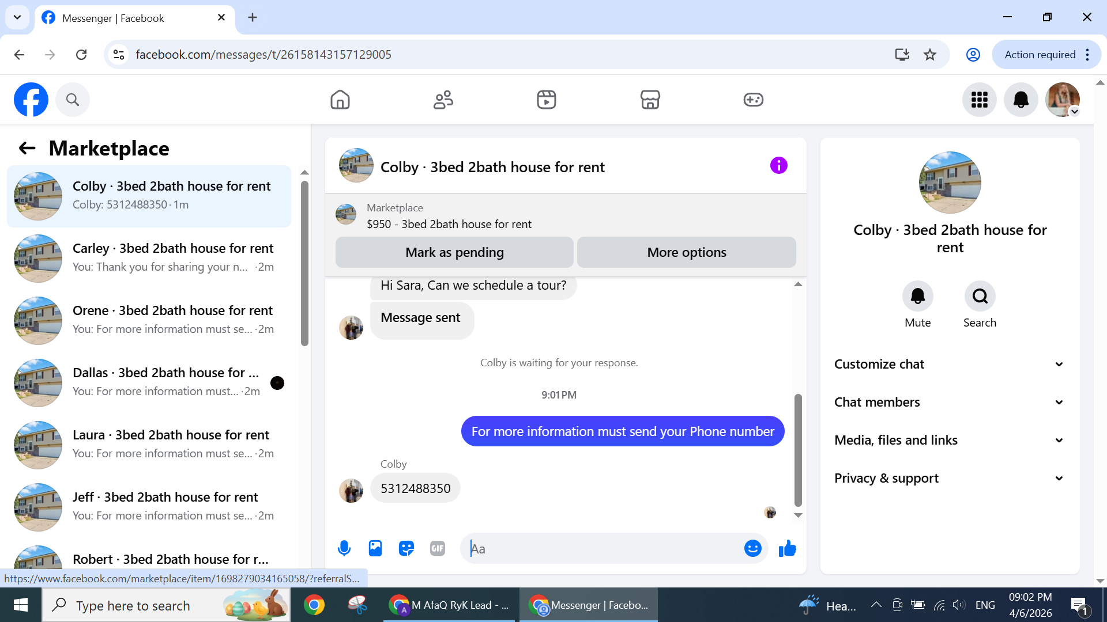
Task: Send a thumbs-up like
Action: (x=788, y=548)
